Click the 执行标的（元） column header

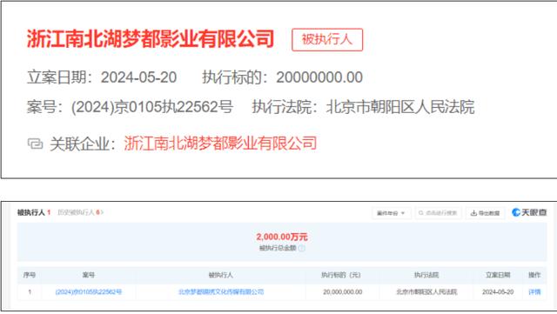341,275
